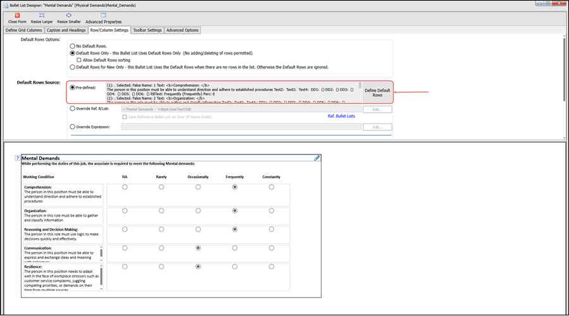Click the Mental Demands heading
569x316 pixels.
coord(41,158)
